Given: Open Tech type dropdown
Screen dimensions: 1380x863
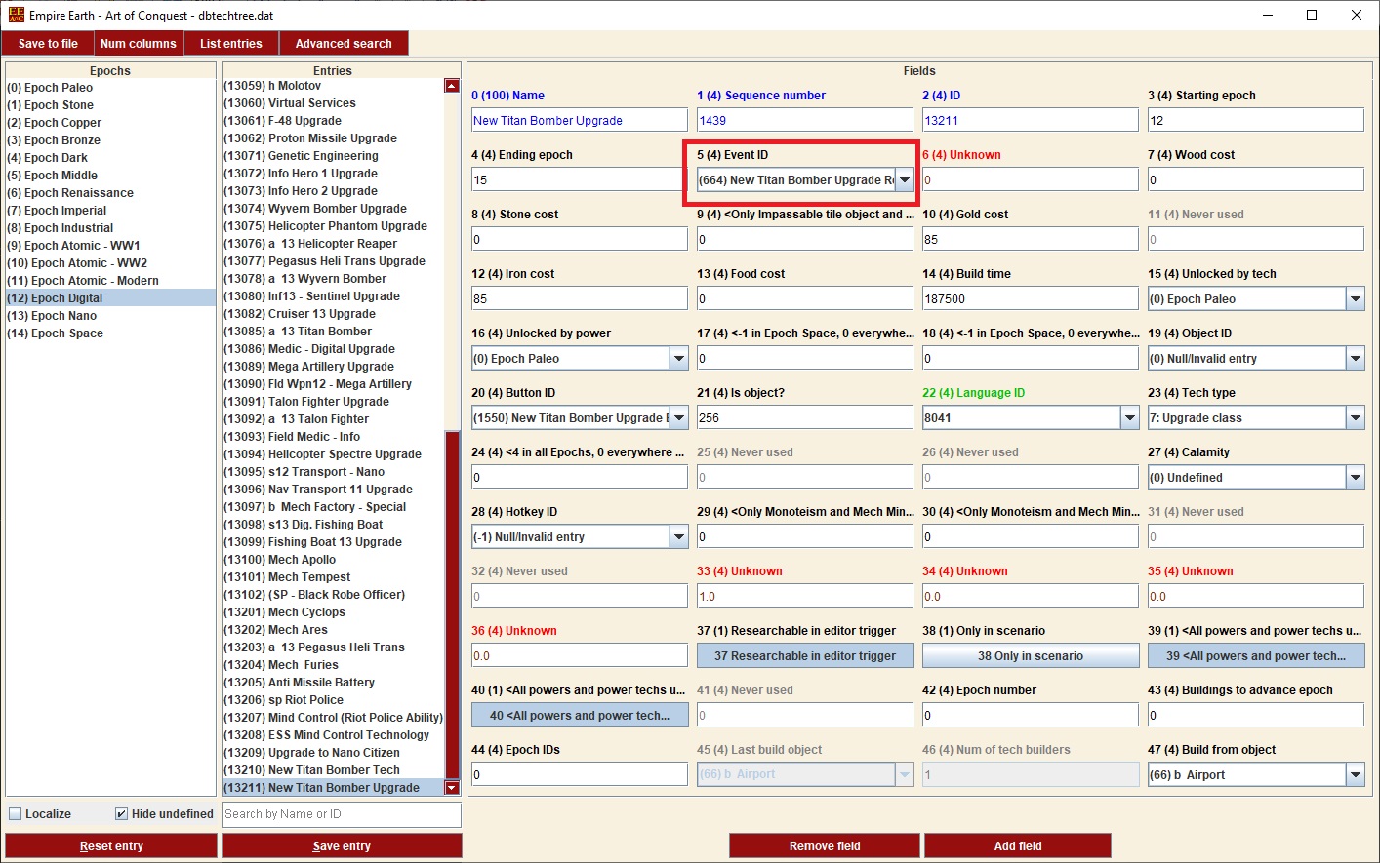Looking at the screenshot, I should coord(1356,418).
